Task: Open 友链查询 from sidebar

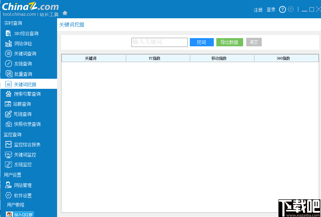Action: click(23, 64)
